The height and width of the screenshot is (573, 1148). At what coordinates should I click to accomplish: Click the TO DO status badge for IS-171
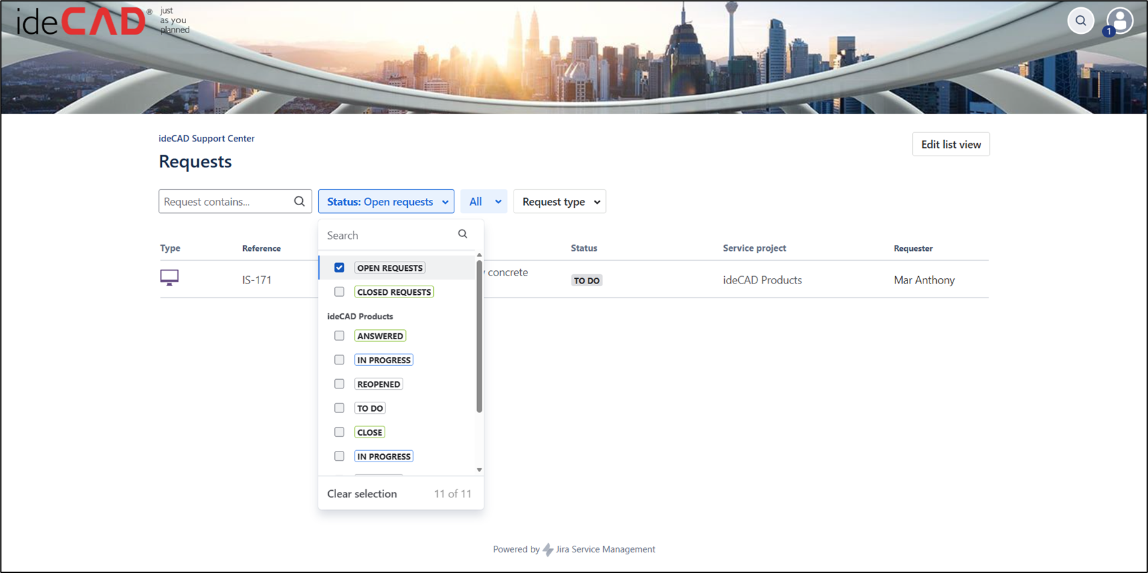pyautogui.click(x=587, y=280)
